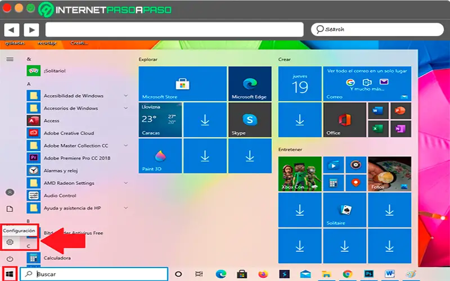Viewport: 450px width, 281px height.
Task: Click the Crear group title
Action: tap(285, 60)
